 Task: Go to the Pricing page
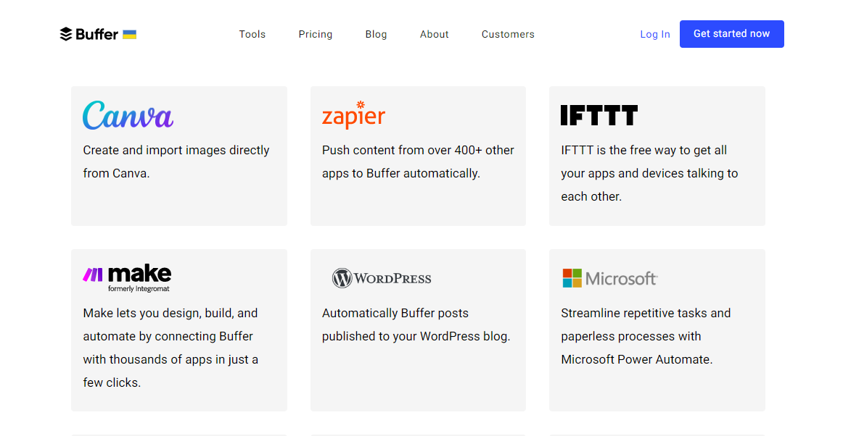coord(316,34)
